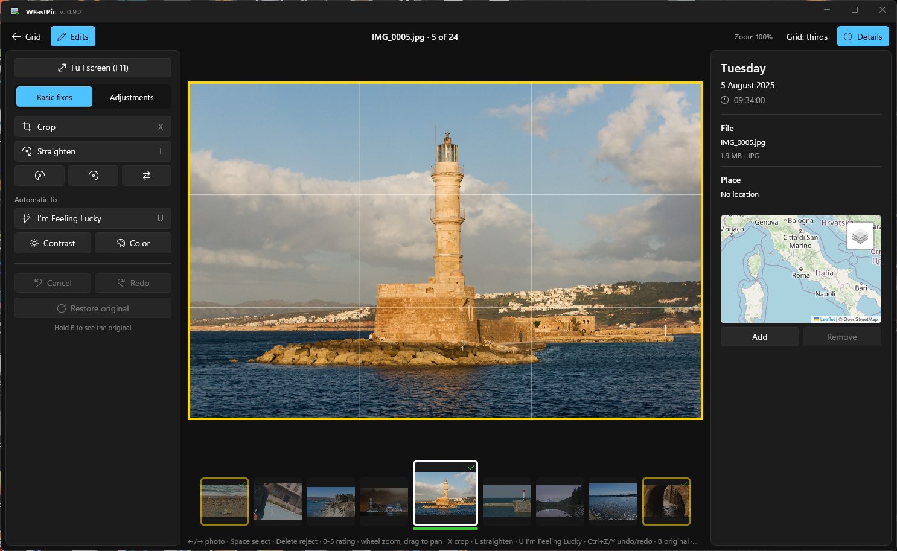Toggle the Edits panel off

(x=73, y=37)
